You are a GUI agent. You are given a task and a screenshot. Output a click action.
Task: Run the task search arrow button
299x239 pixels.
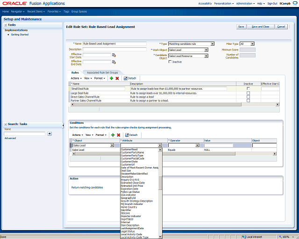click(x=50, y=134)
